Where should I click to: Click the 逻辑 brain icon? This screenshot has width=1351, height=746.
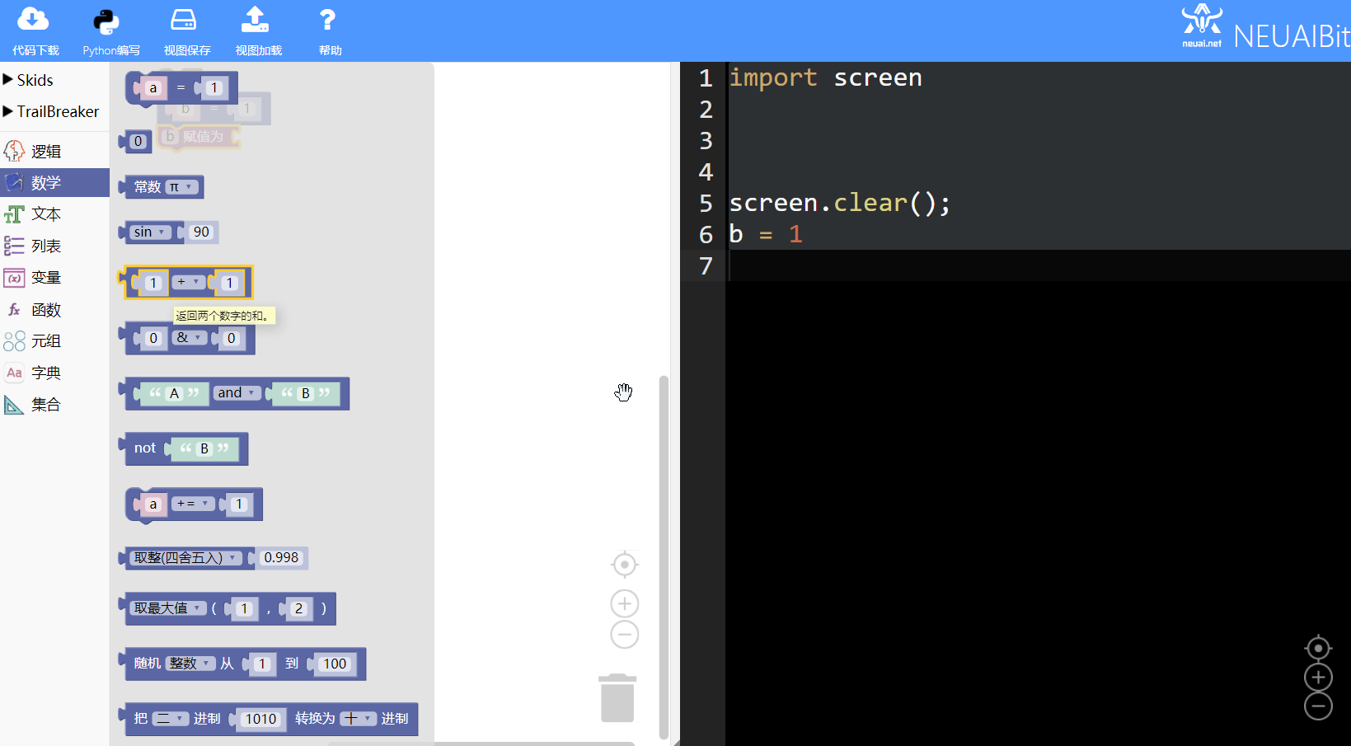coord(14,151)
